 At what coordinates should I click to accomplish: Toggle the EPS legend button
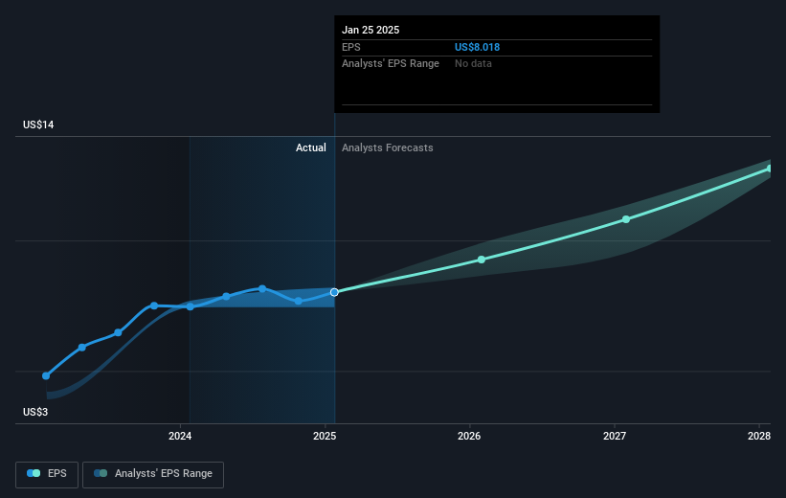tap(47, 474)
